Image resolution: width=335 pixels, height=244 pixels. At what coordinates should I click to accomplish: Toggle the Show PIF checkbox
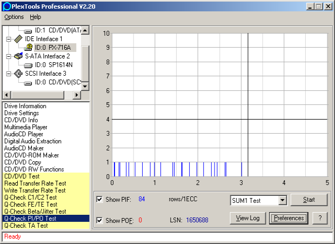99,199
